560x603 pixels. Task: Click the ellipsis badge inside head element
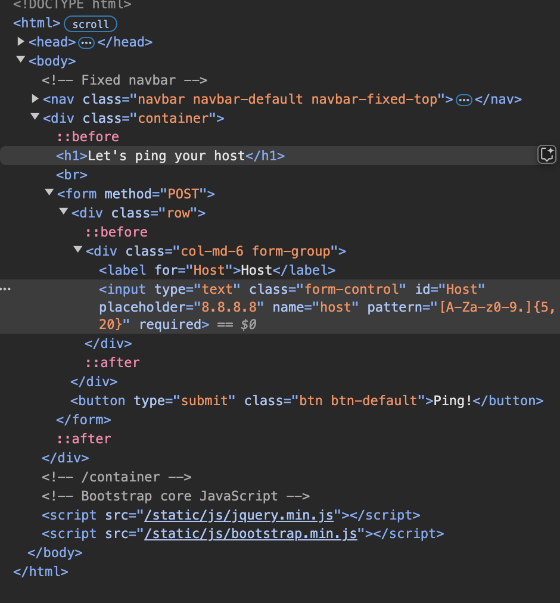pyautogui.click(x=86, y=43)
